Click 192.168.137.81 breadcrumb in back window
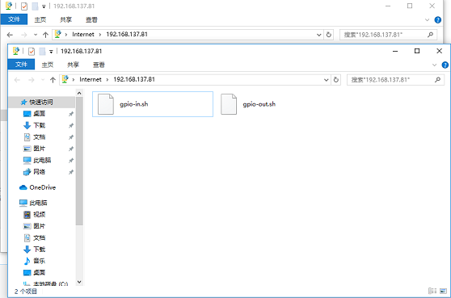The width and height of the screenshot is (451, 298). [127, 34]
